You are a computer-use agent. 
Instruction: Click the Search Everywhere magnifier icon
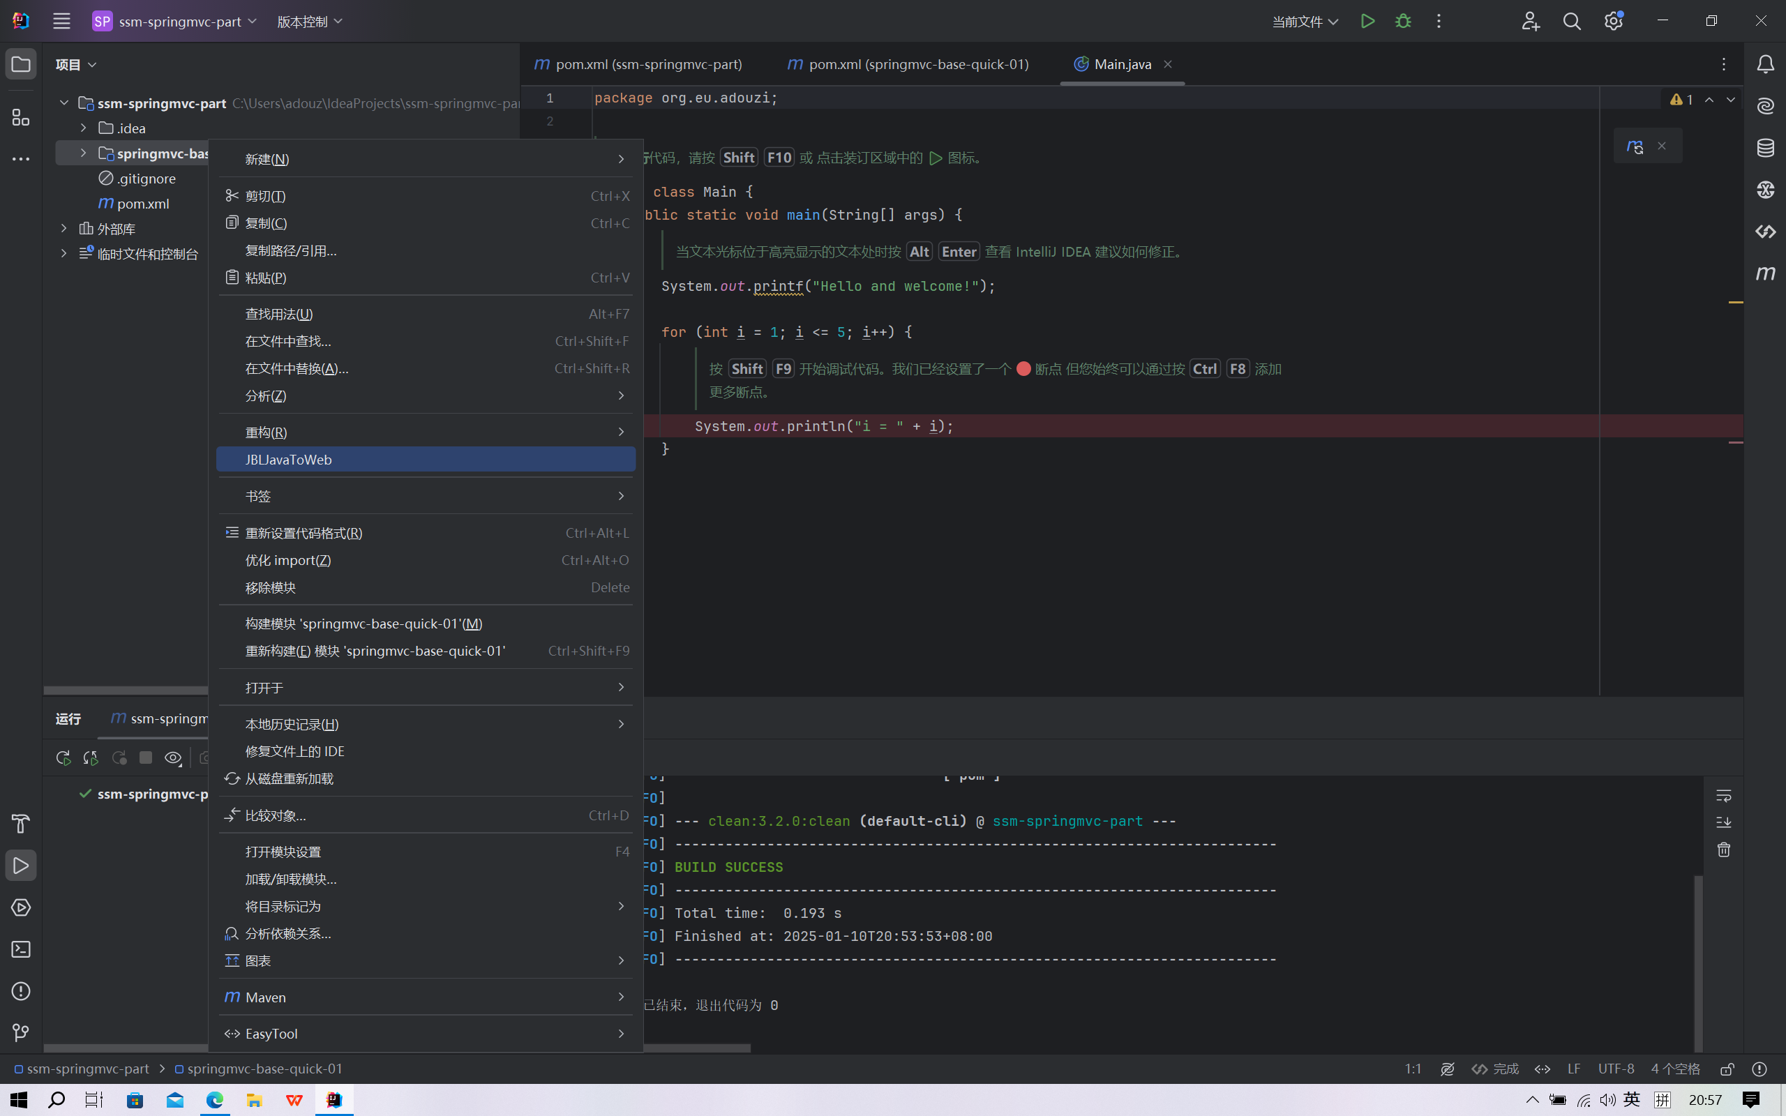(x=1572, y=22)
